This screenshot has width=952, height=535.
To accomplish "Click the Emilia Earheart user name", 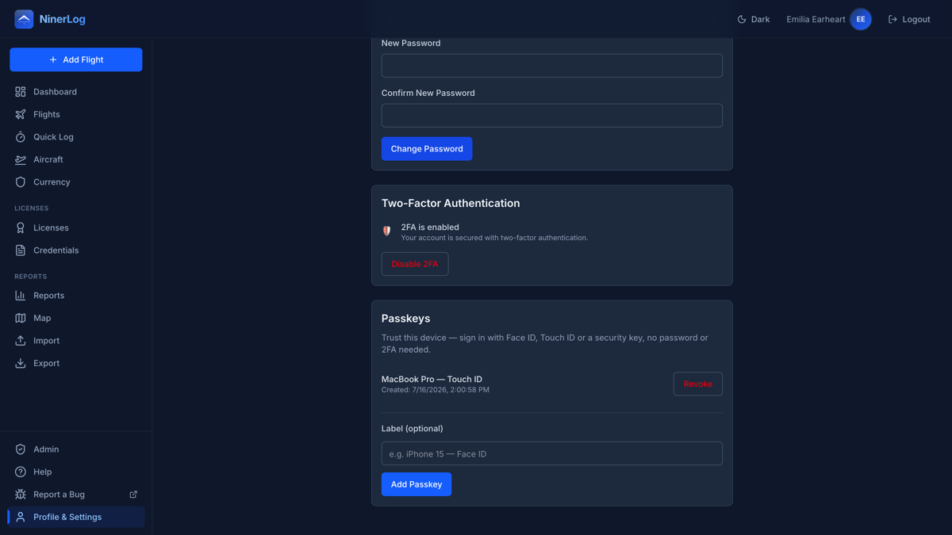I will tap(816, 19).
